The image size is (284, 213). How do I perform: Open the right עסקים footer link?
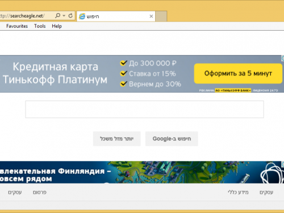coord(266,193)
